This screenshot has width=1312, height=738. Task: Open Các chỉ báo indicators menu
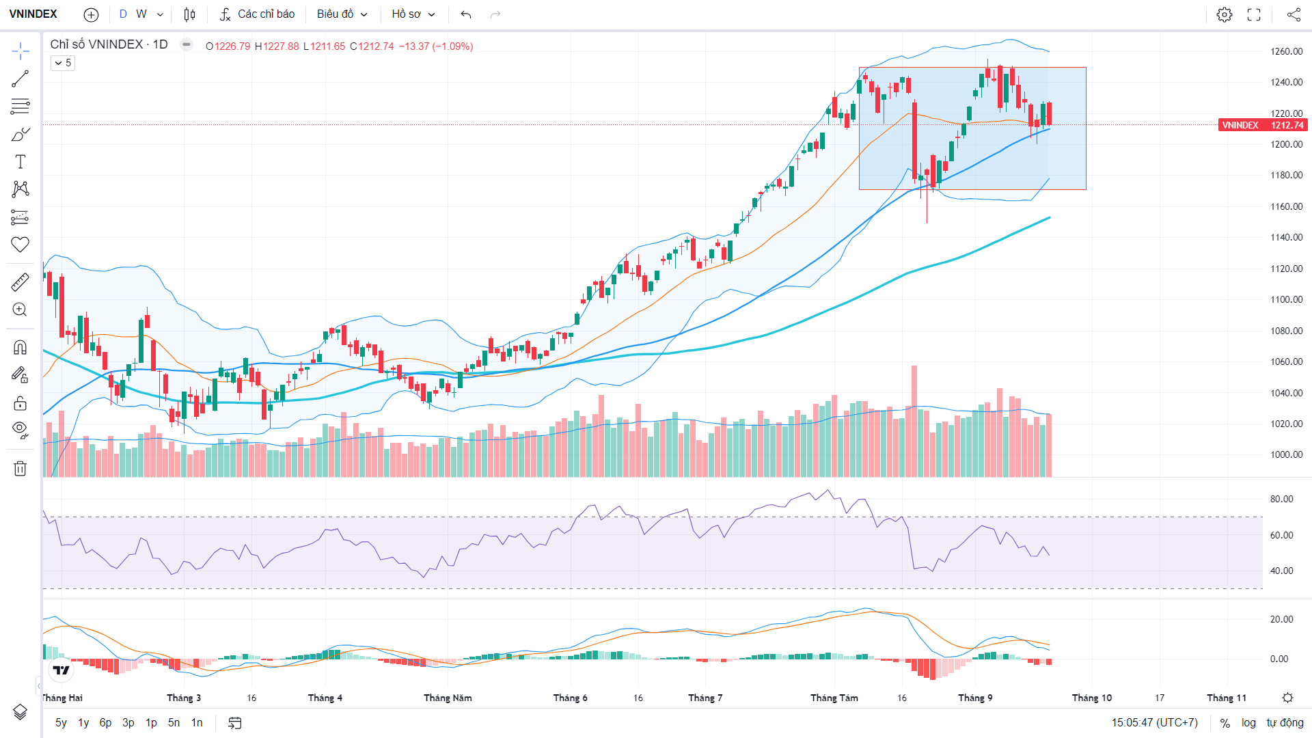pyautogui.click(x=258, y=14)
